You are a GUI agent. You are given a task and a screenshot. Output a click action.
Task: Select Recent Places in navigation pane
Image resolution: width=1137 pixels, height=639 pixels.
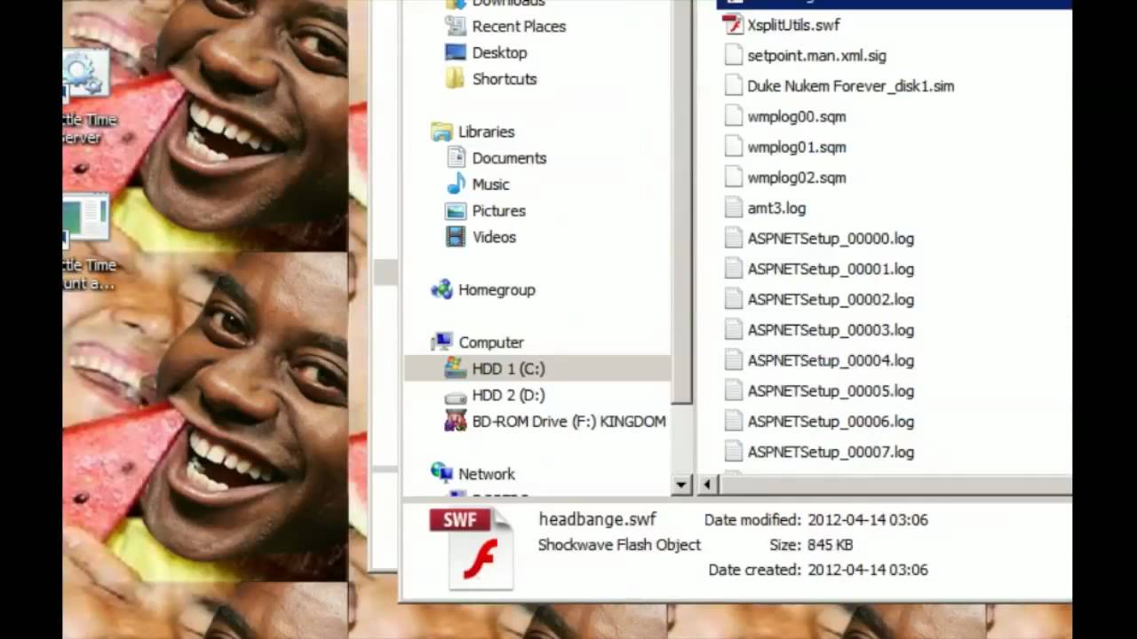pyautogui.click(x=519, y=27)
